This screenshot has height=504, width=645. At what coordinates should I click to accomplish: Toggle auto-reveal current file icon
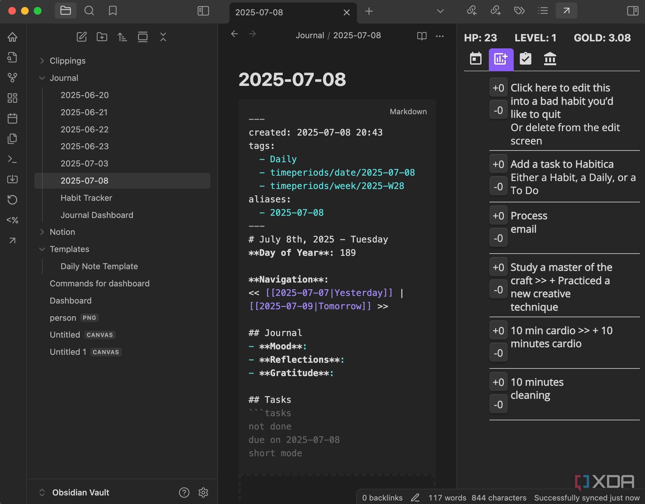coord(143,37)
